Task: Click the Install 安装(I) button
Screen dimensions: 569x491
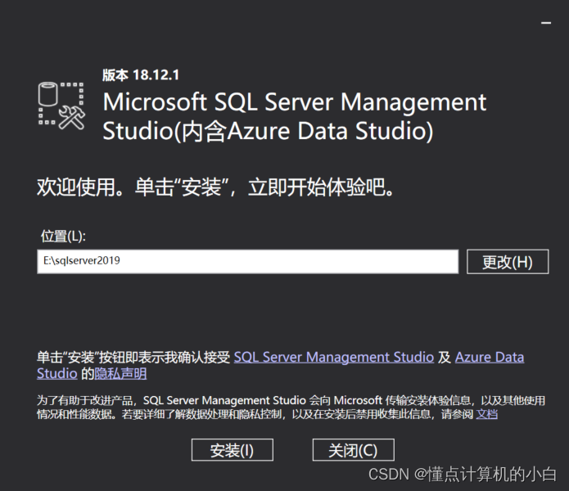Action: point(233,450)
